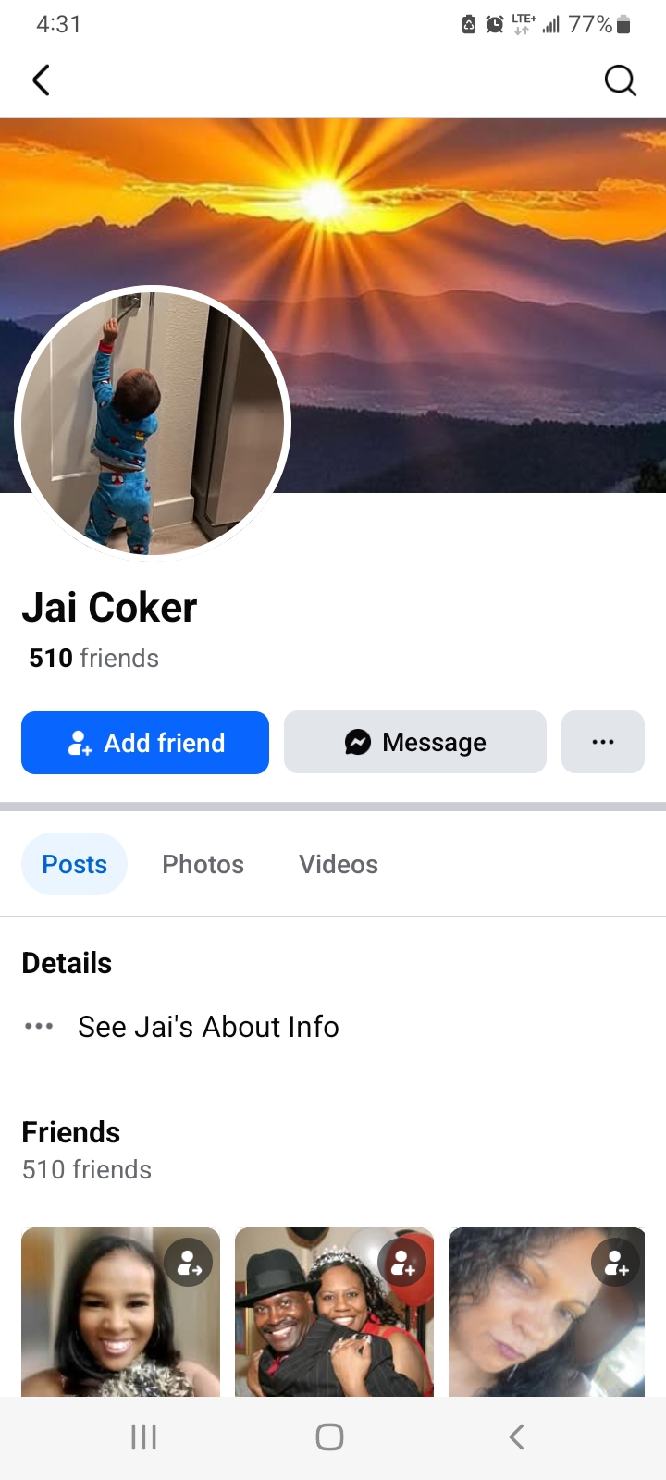Switch to the Photos tab
Viewport: 666px width, 1480px height.
[203, 864]
